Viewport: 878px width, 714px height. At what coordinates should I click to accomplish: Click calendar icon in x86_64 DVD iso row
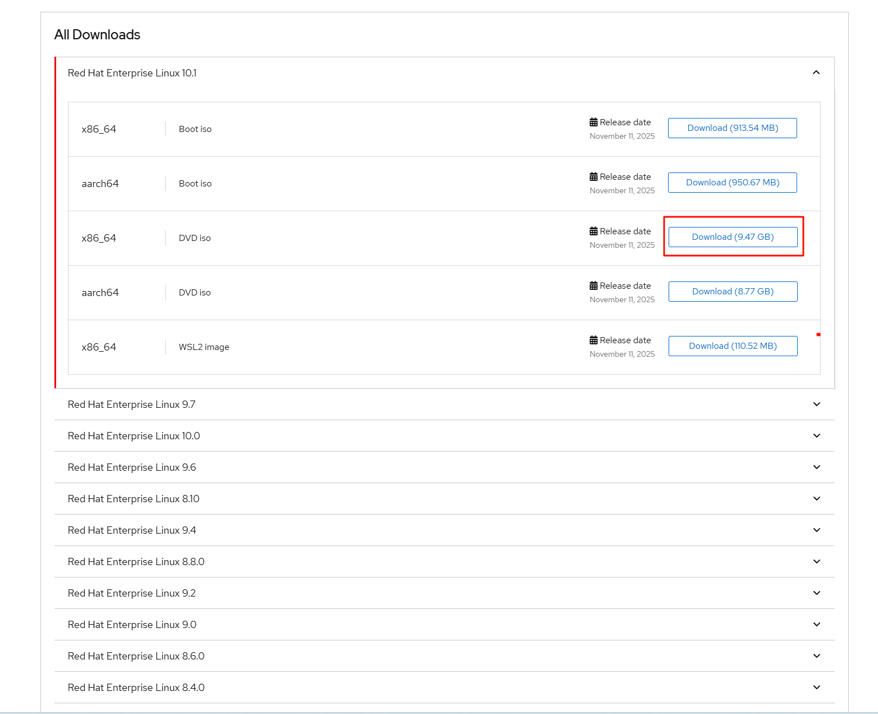tap(593, 231)
